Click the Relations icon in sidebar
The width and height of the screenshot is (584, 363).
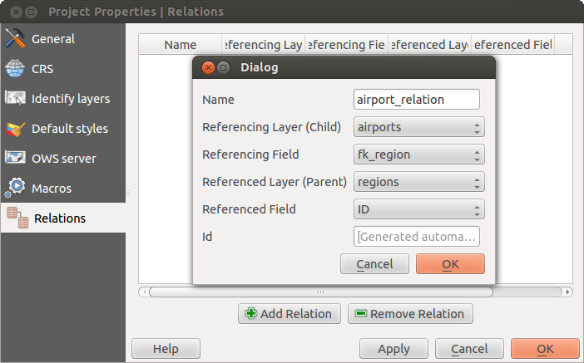click(17, 218)
